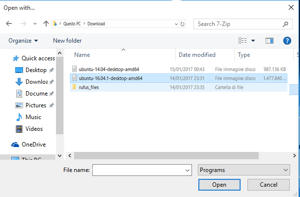Image resolution: width=300 pixels, height=197 pixels.
Task: Open the view options dropdown arrow
Action: (253, 41)
